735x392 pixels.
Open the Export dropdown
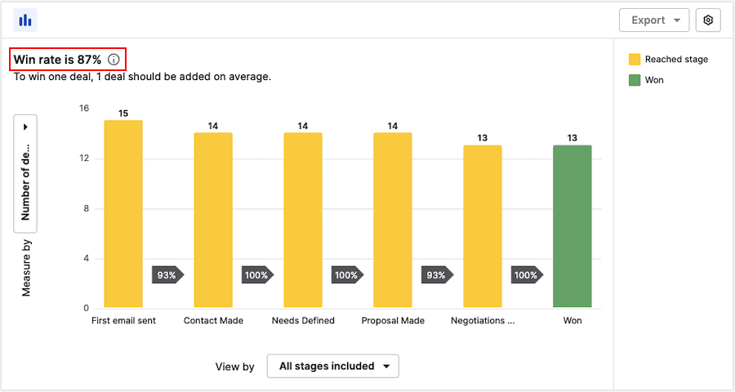click(654, 20)
